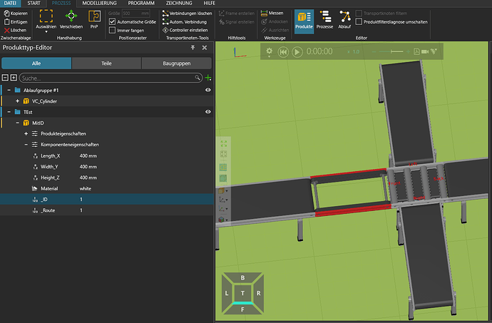Increase simulation speed with plus
492x323 pixels.
(408, 51)
